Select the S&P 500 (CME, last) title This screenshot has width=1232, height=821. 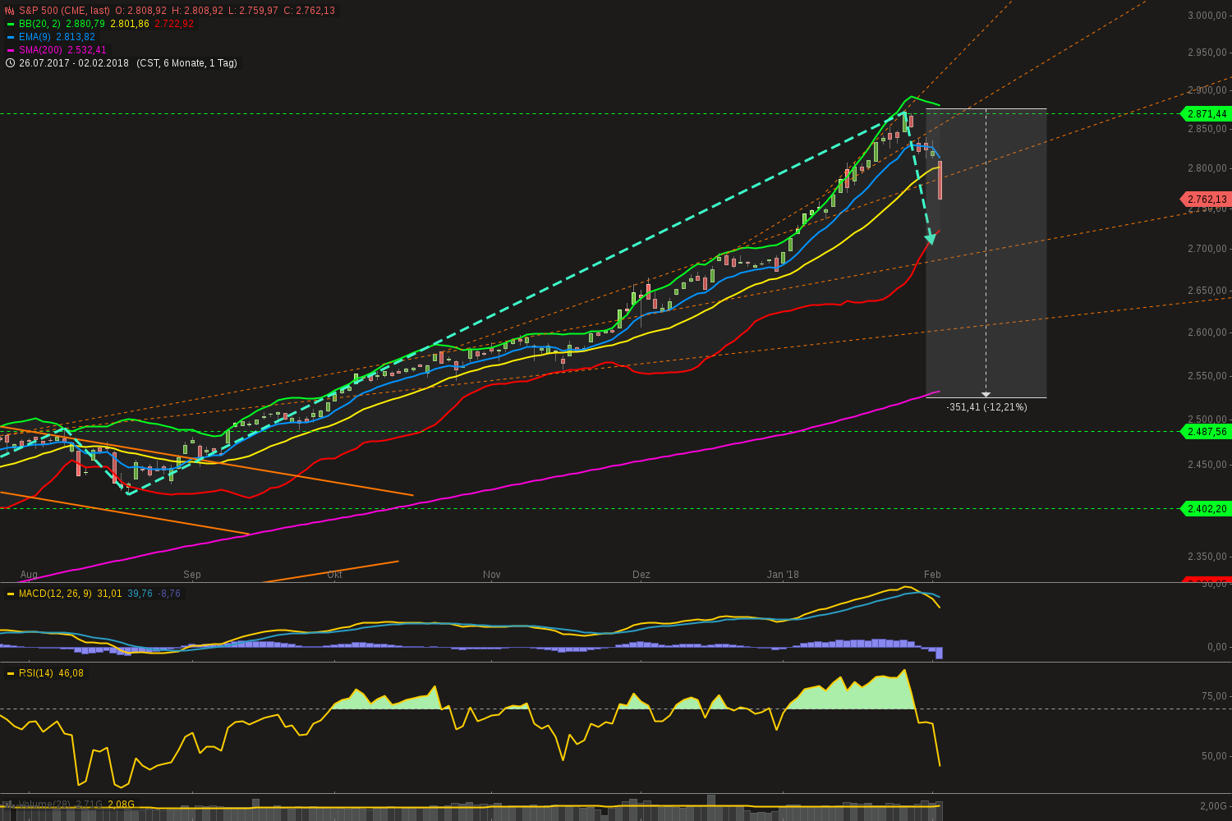pyautogui.click(x=64, y=11)
